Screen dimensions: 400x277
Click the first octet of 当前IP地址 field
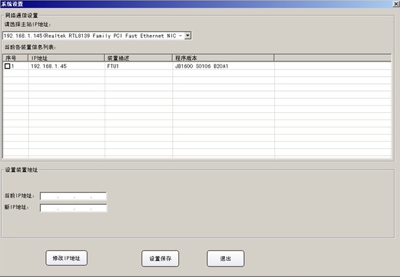[49, 196]
